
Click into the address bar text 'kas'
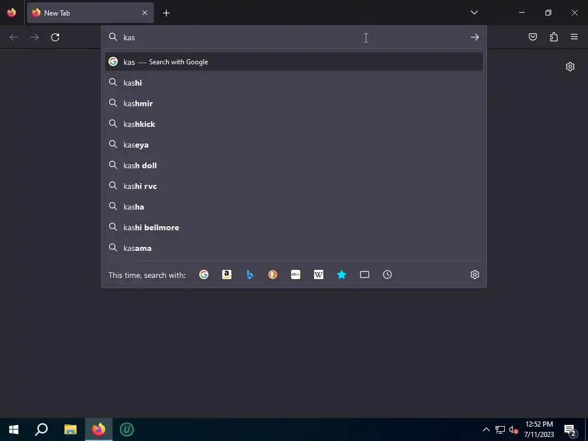[129, 37]
